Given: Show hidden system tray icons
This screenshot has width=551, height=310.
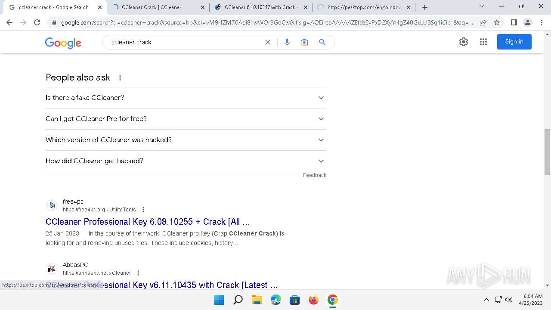Looking at the screenshot, I should coord(486,300).
